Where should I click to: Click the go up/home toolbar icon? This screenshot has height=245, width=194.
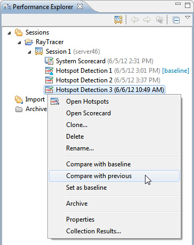point(159,20)
